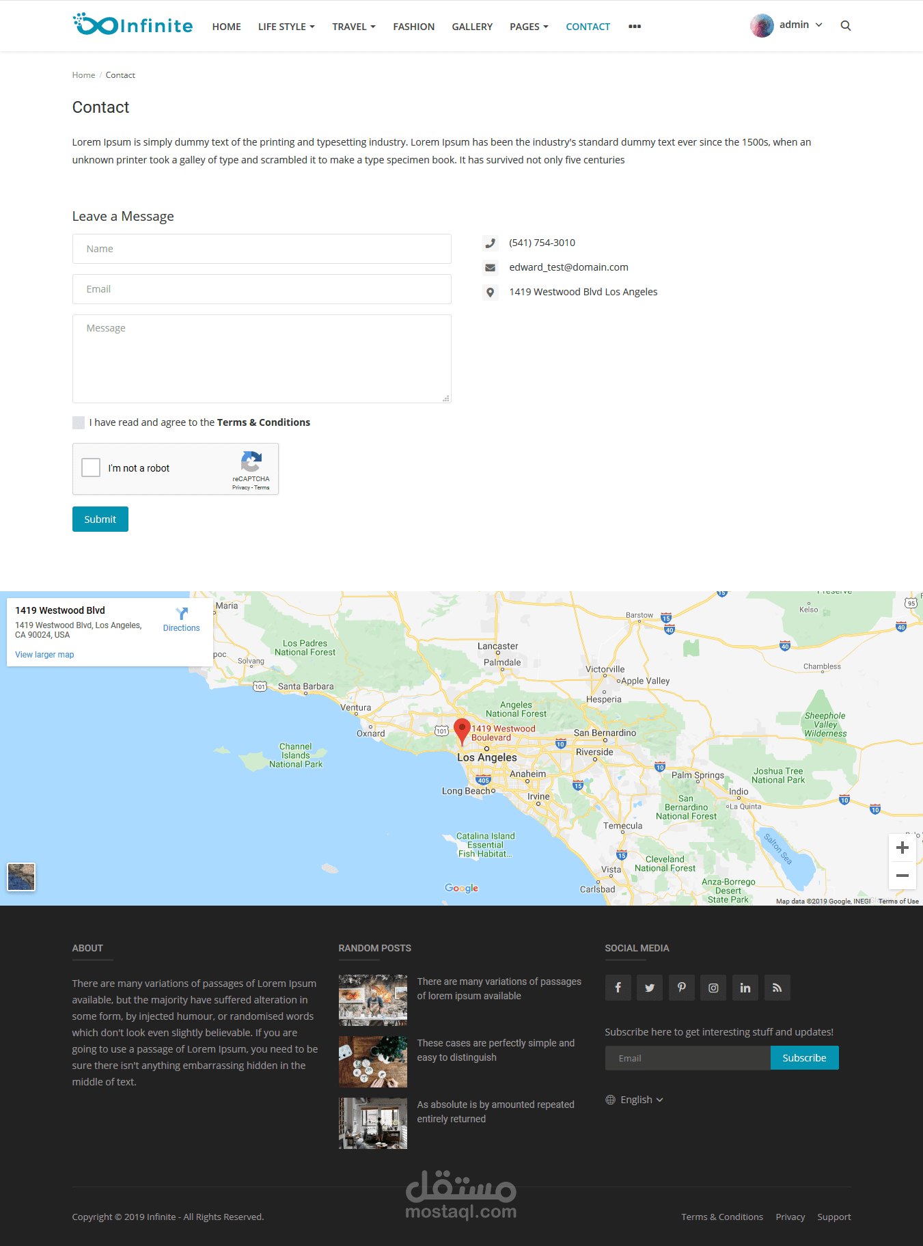Focus the Message text area
923x1246 pixels.
click(262, 359)
